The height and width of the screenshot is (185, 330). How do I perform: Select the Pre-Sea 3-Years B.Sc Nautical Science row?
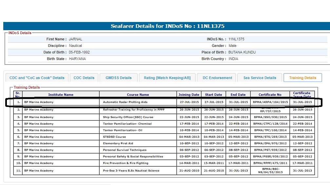[131, 171]
